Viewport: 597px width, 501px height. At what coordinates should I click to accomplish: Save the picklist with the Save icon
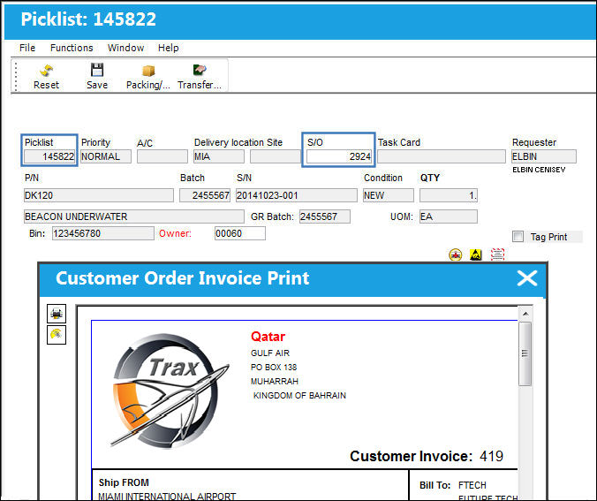97,70
